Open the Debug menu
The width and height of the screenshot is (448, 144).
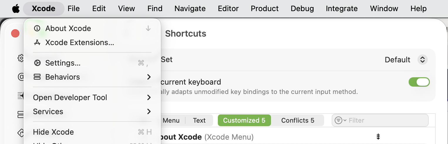302,9
